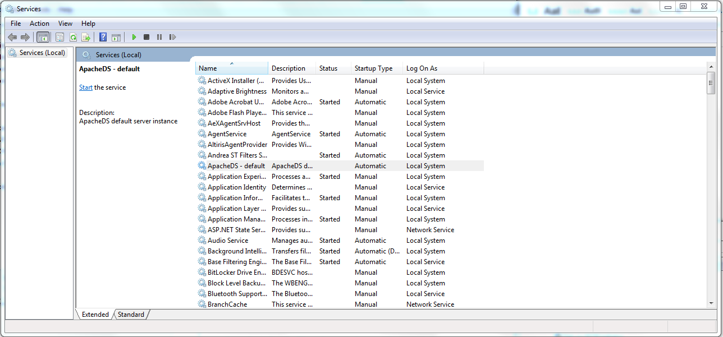Click the gear icon beside Adaptive Brightness
This screenshot has width=723, height=337.
pos(202,91)
